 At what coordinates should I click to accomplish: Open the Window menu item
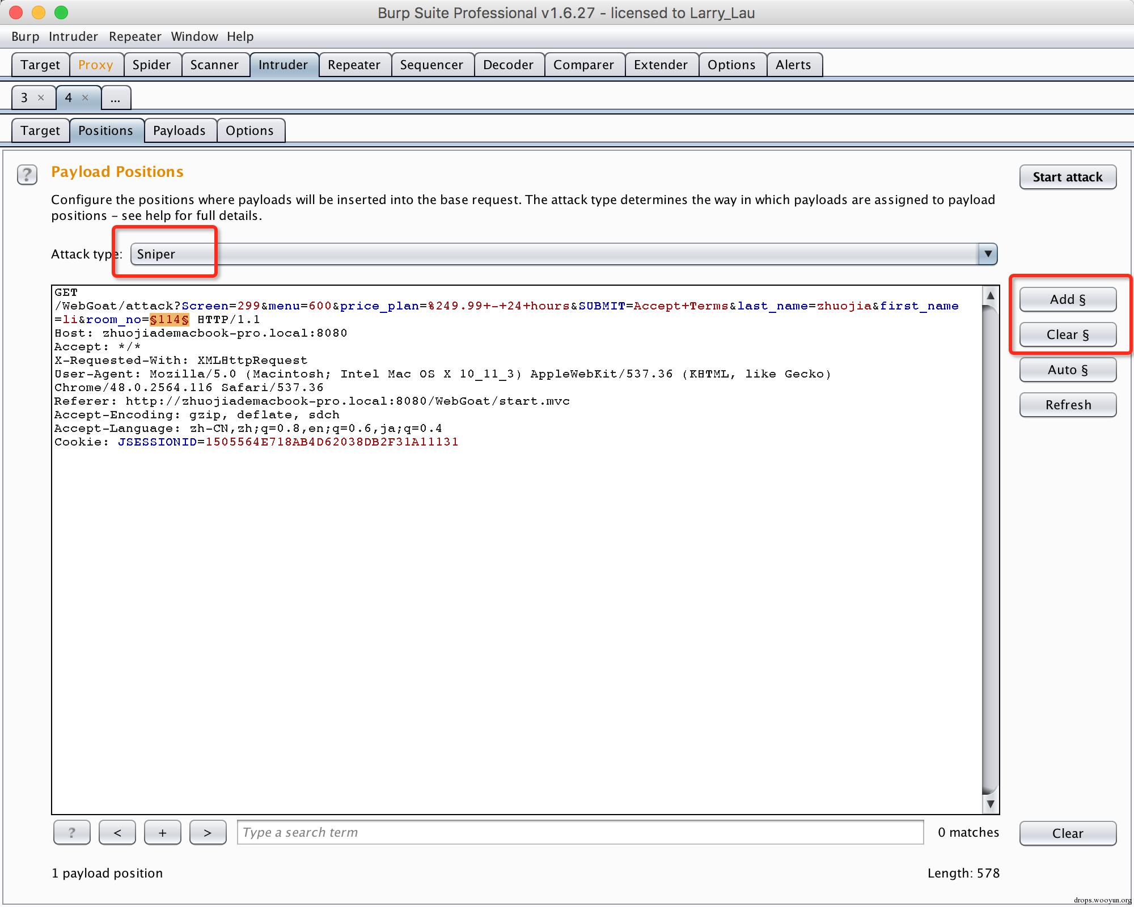[193, 36]
